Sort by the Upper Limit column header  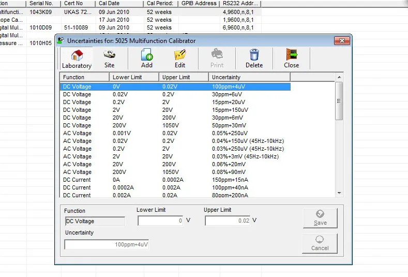click(184, 77)
